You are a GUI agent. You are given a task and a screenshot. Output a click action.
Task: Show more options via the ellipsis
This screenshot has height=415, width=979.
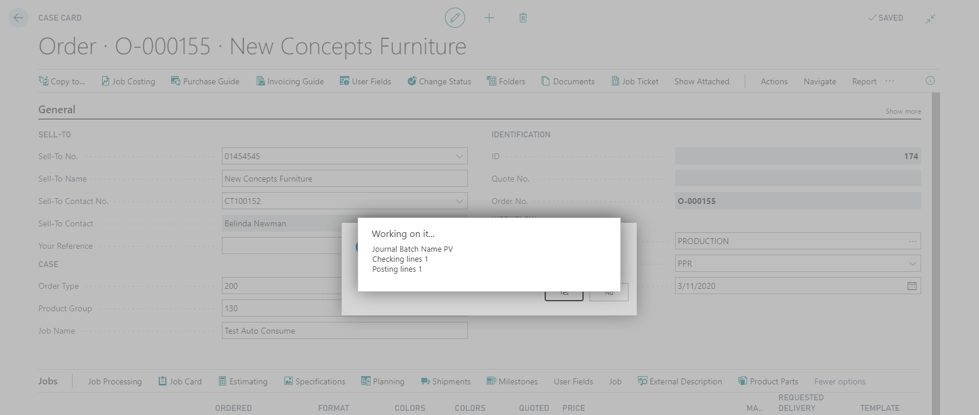pos(890,81)
